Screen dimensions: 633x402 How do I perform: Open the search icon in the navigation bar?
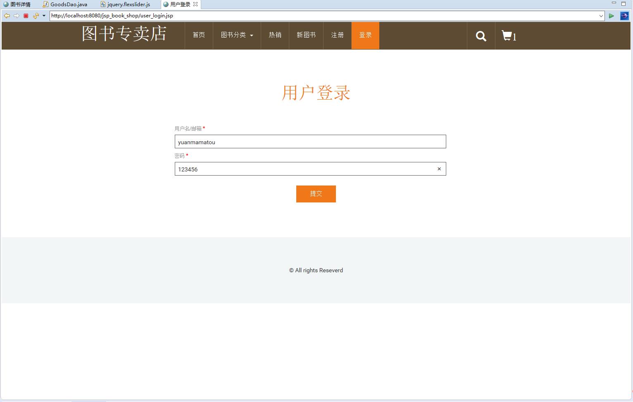click(481, 36)
